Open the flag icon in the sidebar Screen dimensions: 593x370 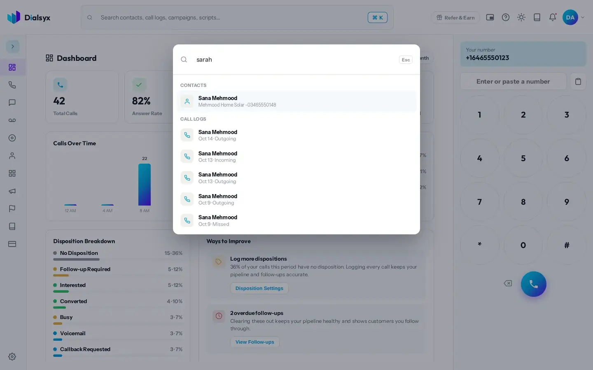pos(12,208)
